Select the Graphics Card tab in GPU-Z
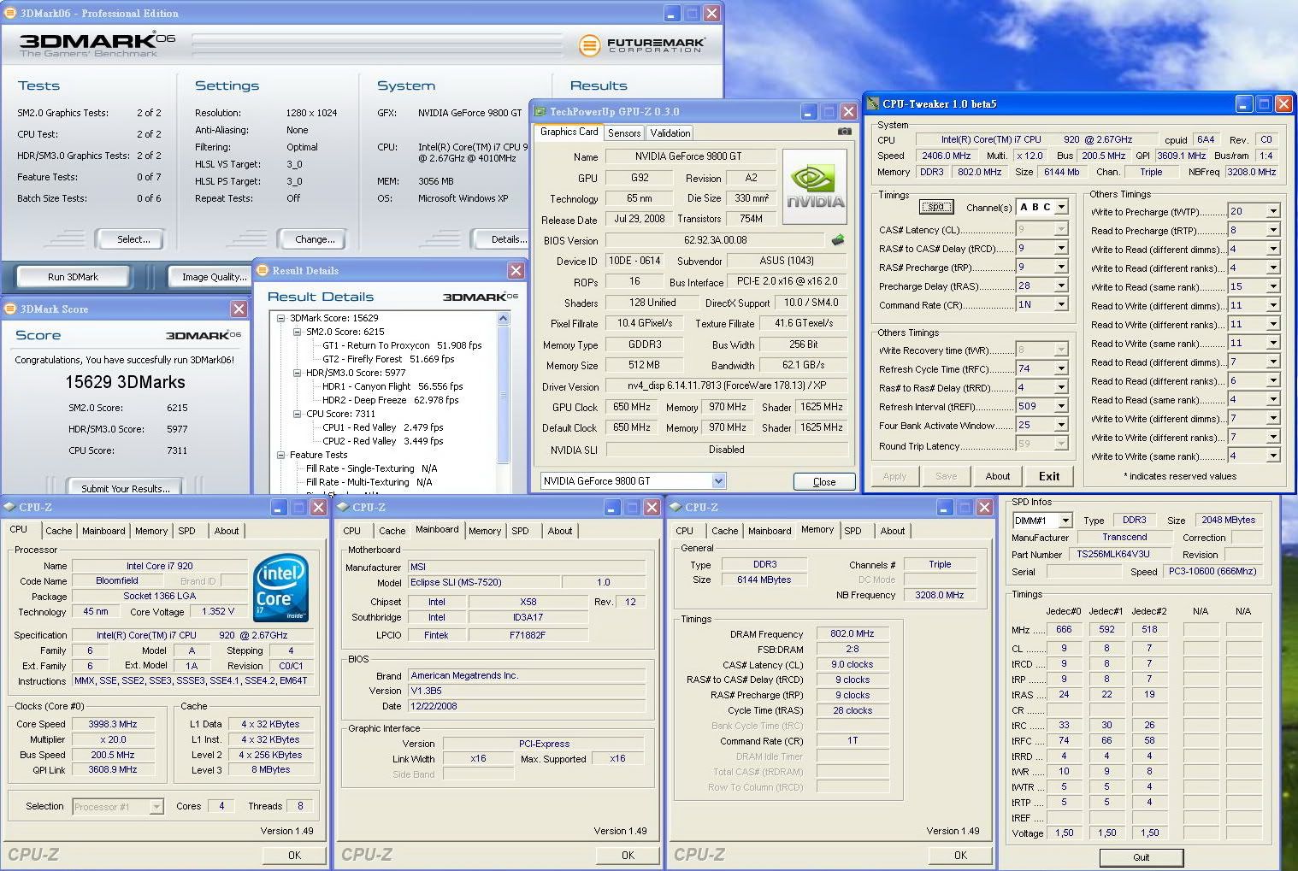 pyautogui.click(x=569, y=132)
